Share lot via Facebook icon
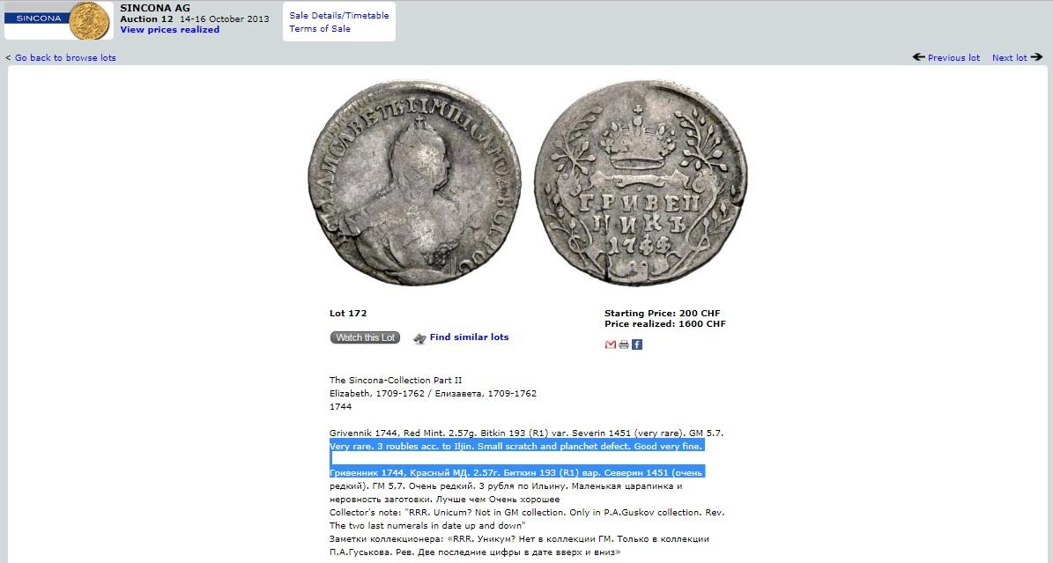Screen dimensions: 1053x563 637,344
